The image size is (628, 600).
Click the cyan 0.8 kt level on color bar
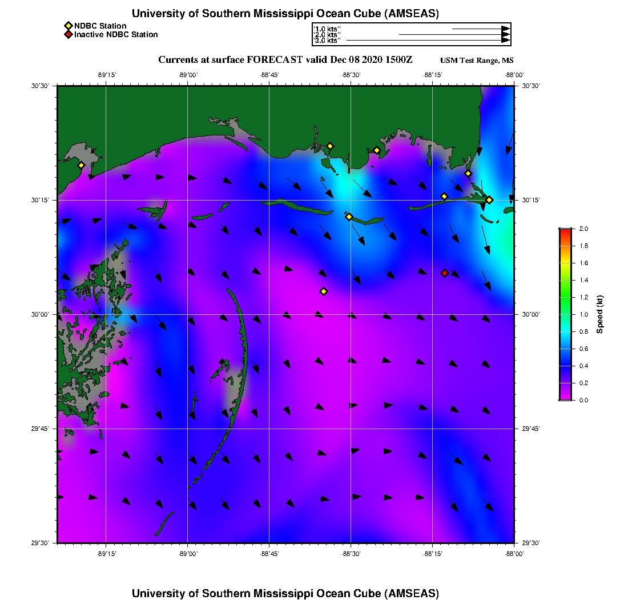(x=565, y=331)
